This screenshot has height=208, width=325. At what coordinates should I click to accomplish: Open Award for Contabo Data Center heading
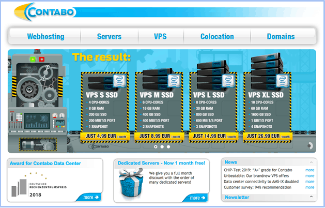45,164
